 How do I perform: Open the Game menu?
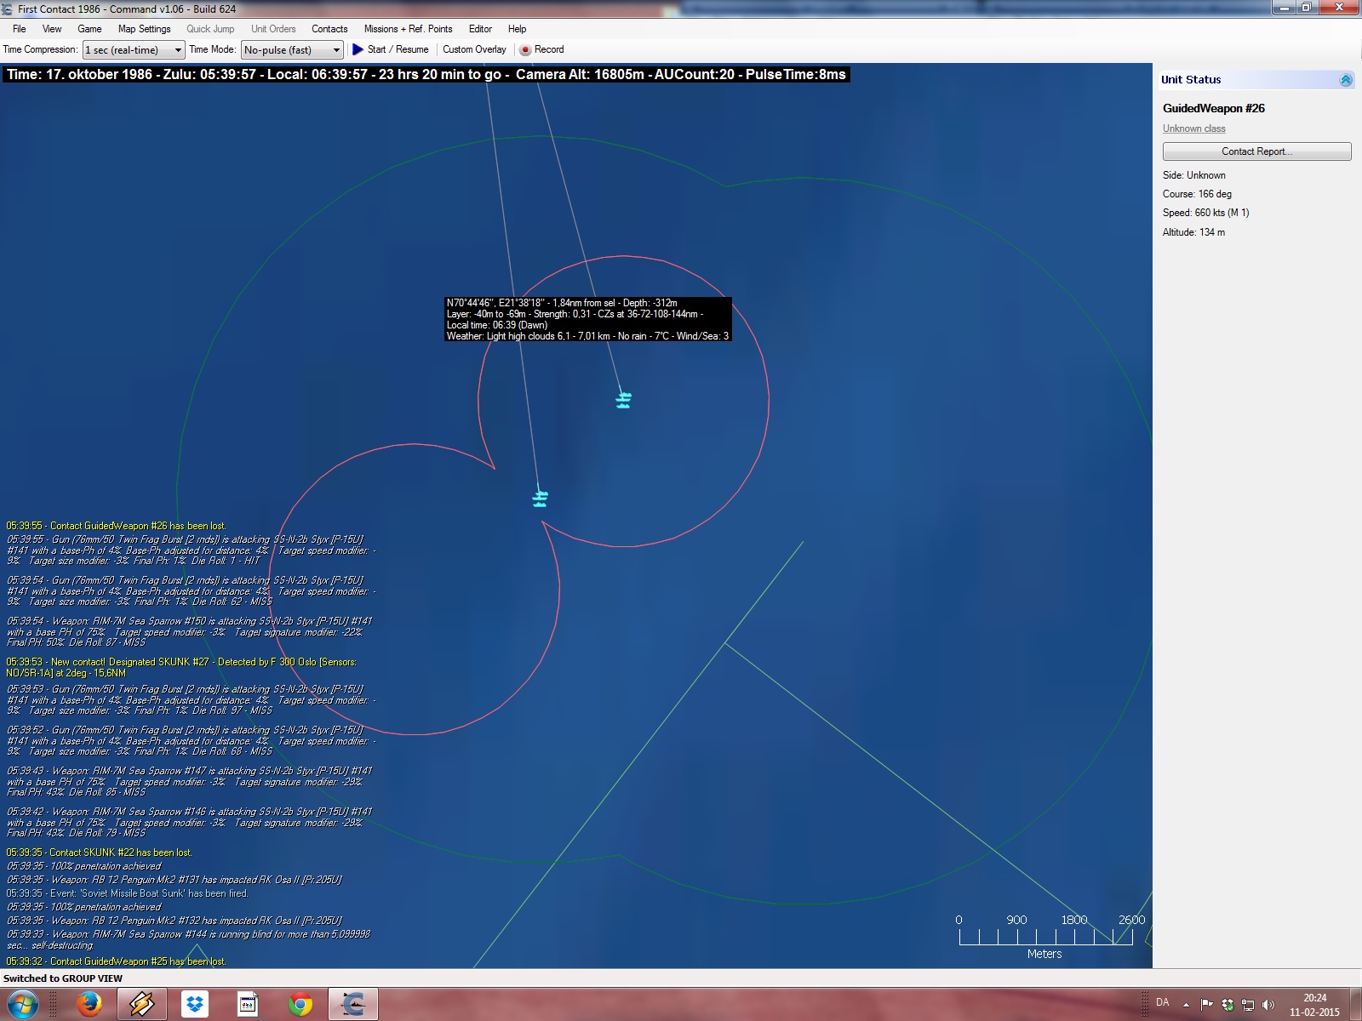coord(89,29)
